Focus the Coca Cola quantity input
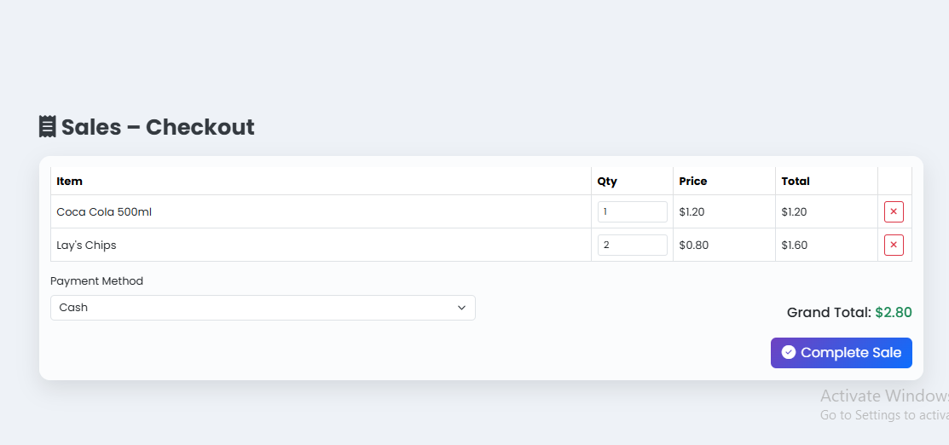Screen dimensions: 949x445 [x=632, y=211]
